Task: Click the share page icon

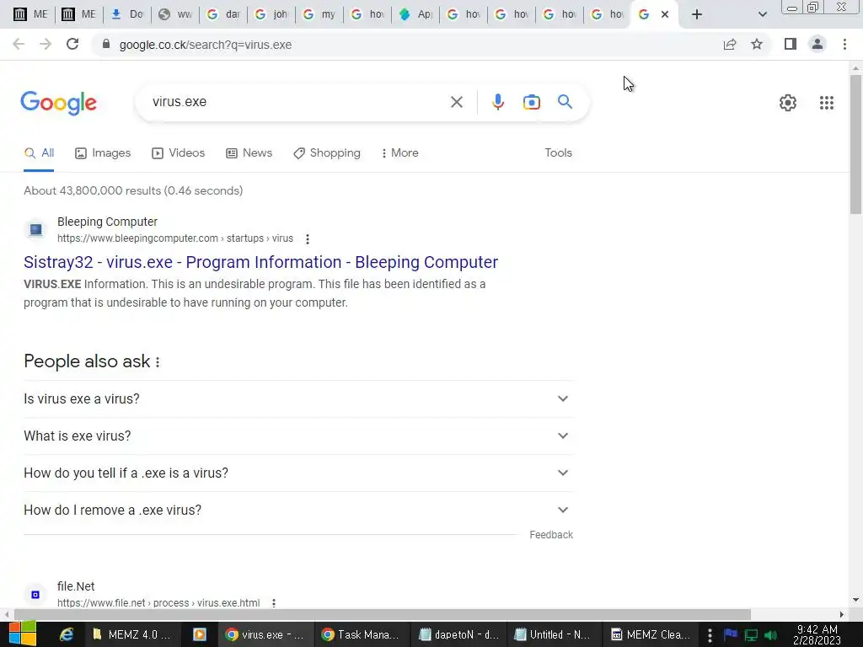Action: (x=730, y=44)
